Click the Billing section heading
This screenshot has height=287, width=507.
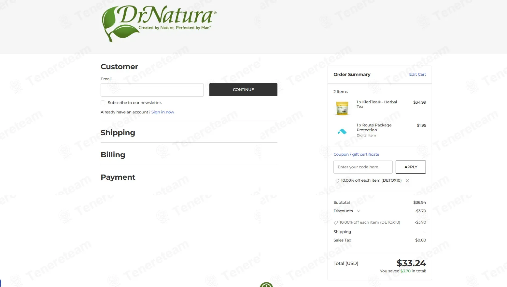(x=113, y=155)
